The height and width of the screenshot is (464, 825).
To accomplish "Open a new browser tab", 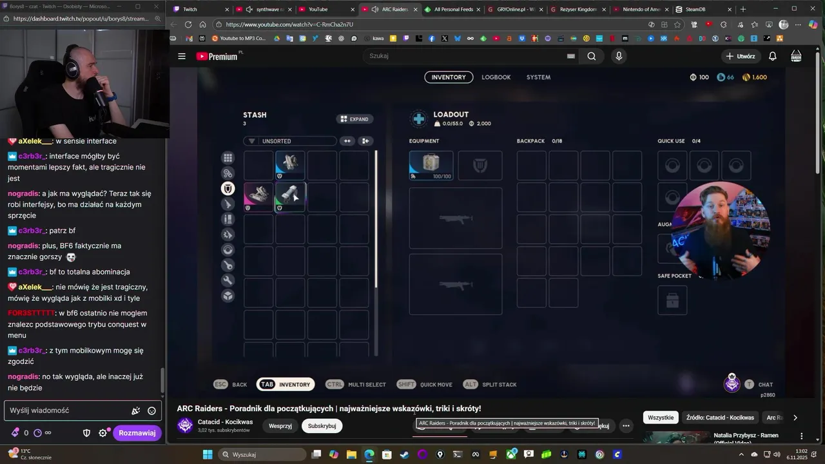I will tap(743, 9).
